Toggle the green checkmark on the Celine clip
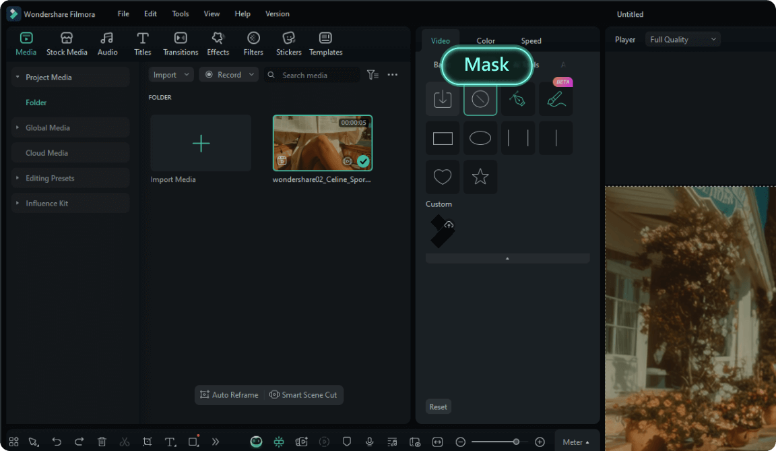776x451 pixels. (x=363, y=162)
